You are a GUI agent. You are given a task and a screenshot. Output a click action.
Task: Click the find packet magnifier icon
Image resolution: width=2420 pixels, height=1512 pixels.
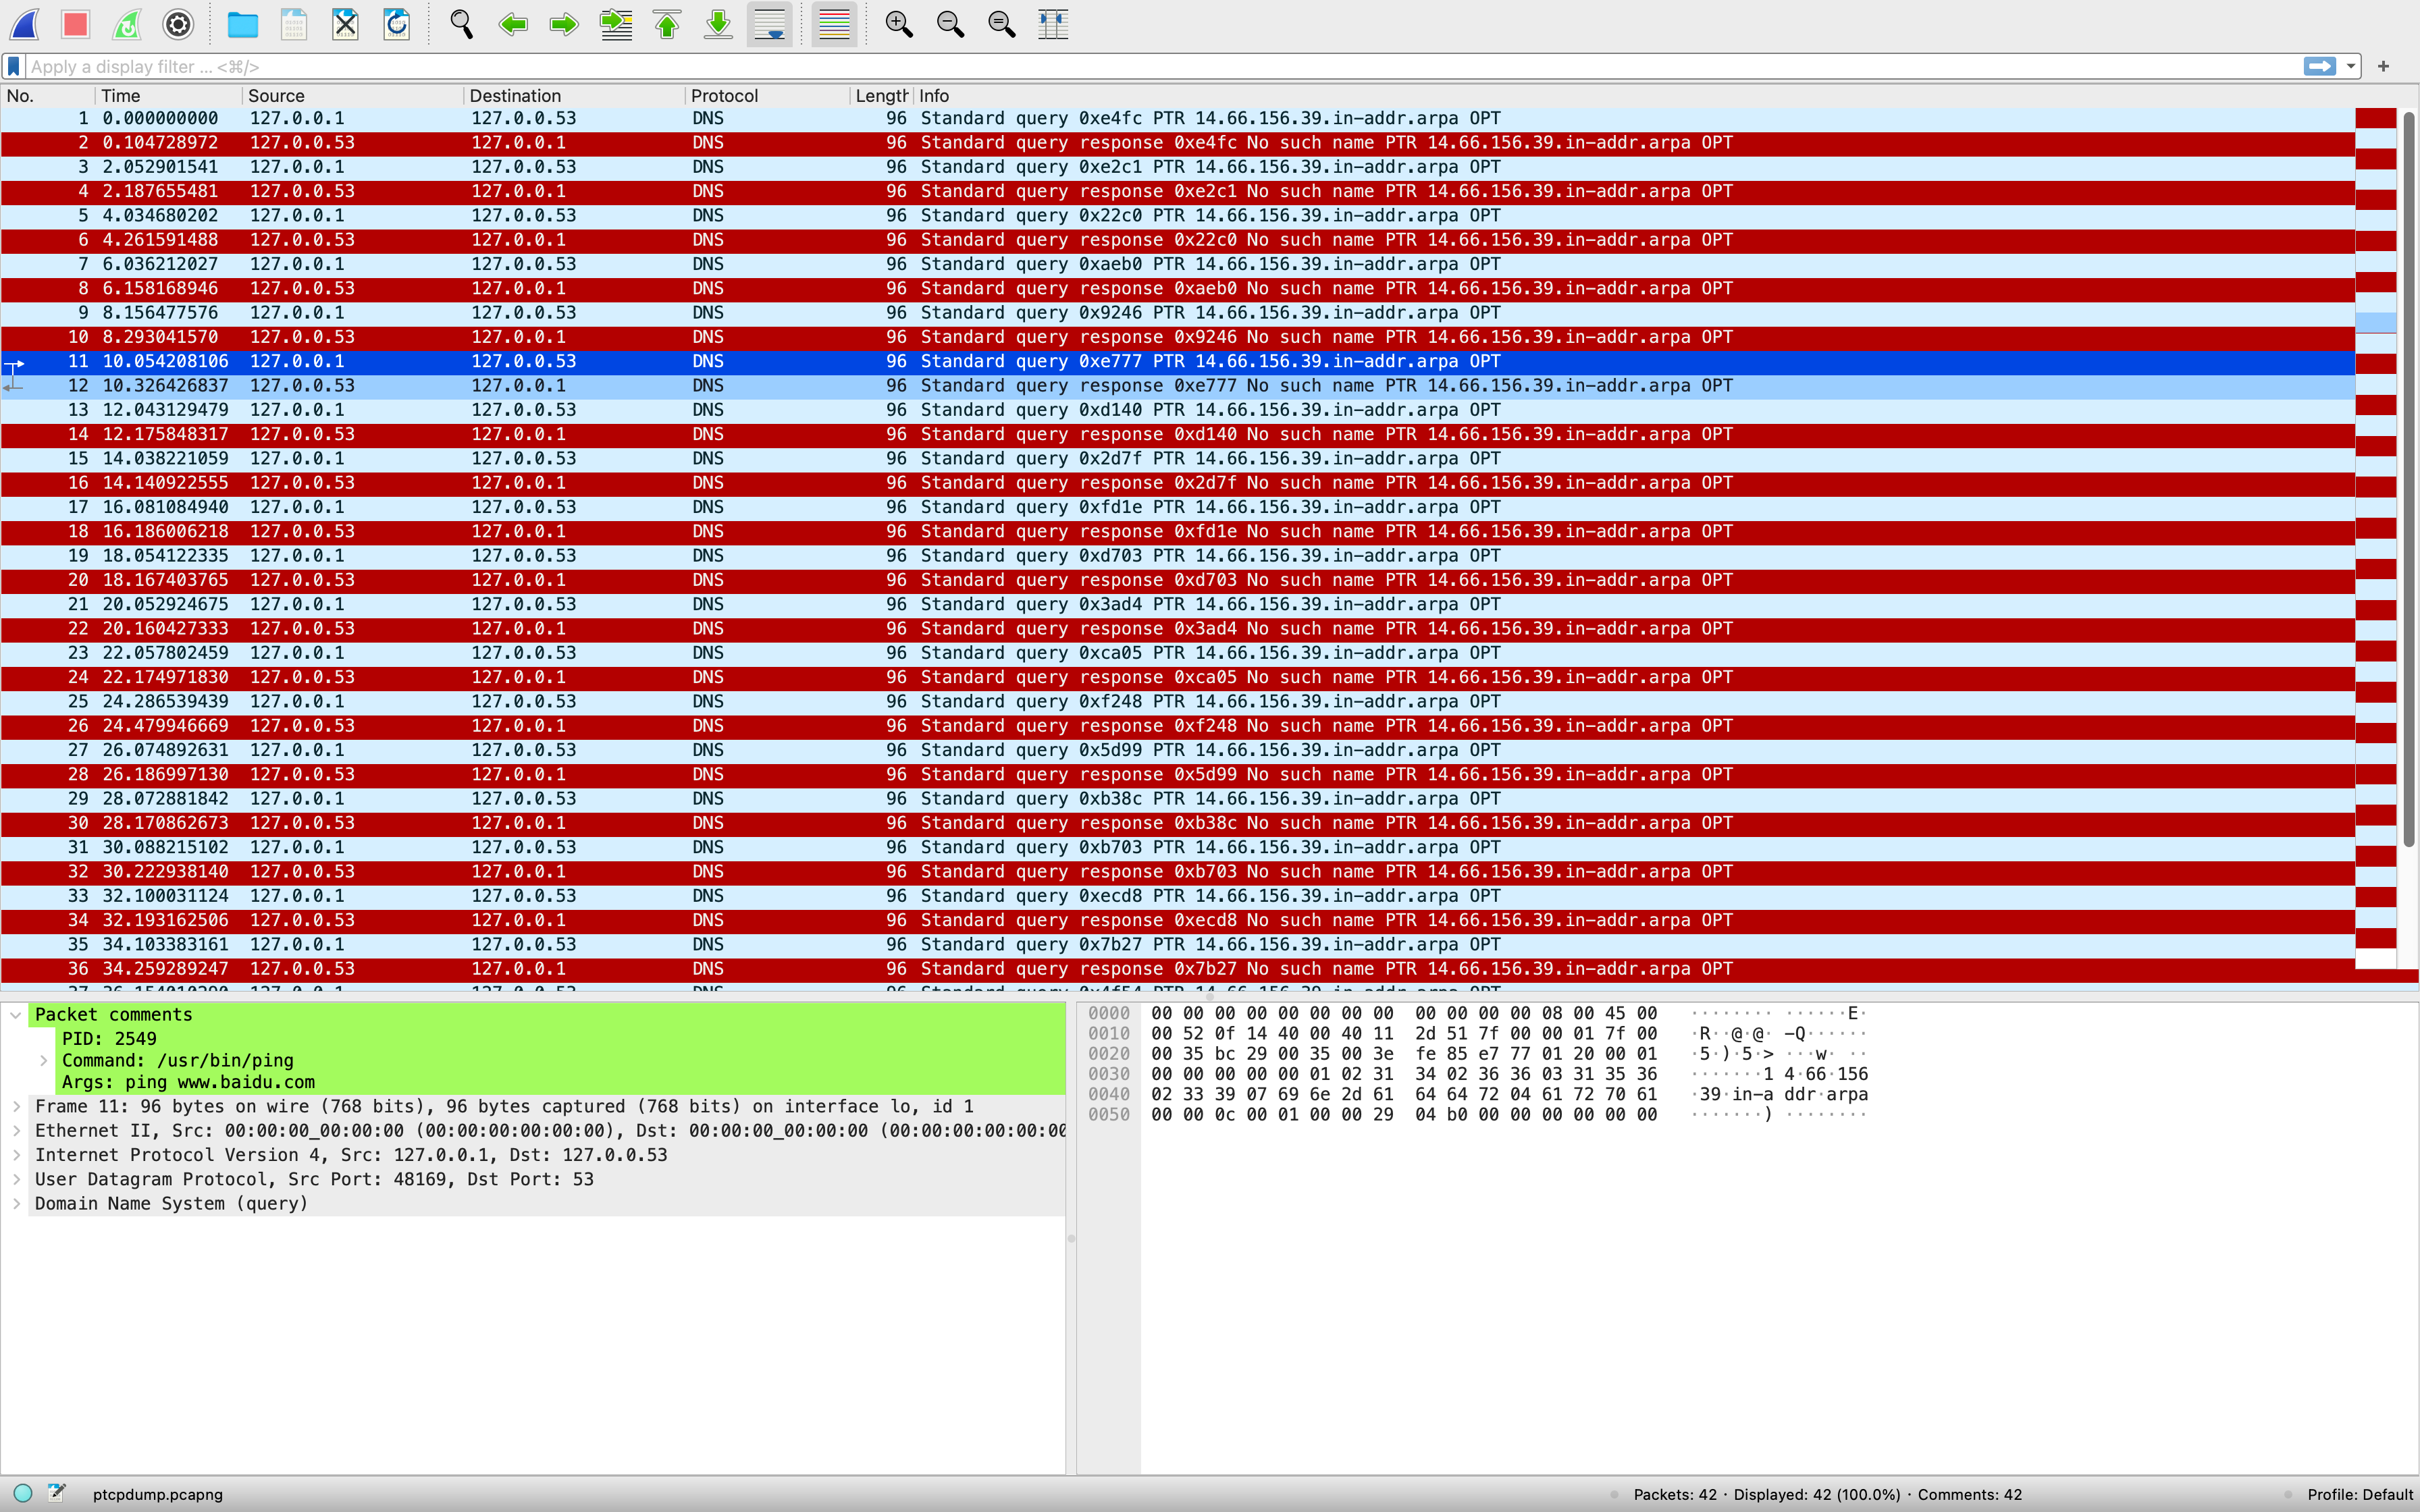(x=461, y=24)
